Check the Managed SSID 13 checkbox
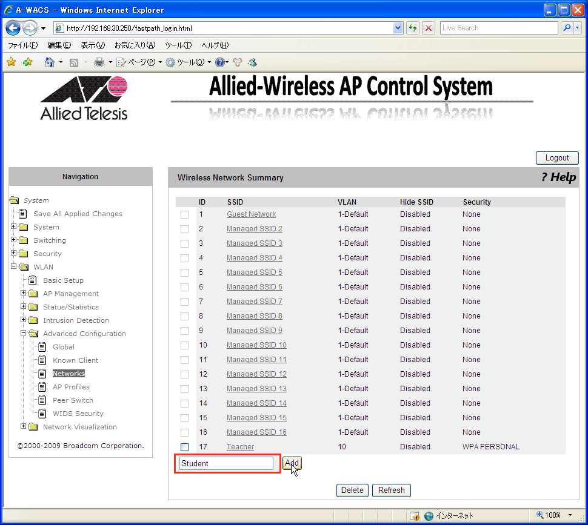588x525 pixels. tap(184, 389)
